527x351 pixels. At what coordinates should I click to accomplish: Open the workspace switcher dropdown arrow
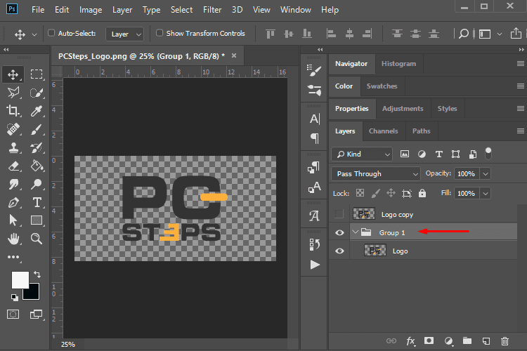point(500,34)
